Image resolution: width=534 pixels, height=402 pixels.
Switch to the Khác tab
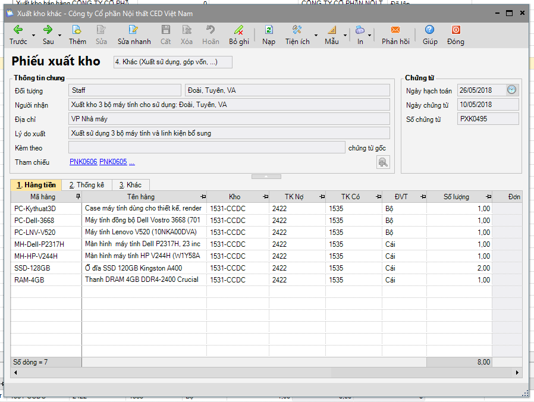[x=130, y=185]
